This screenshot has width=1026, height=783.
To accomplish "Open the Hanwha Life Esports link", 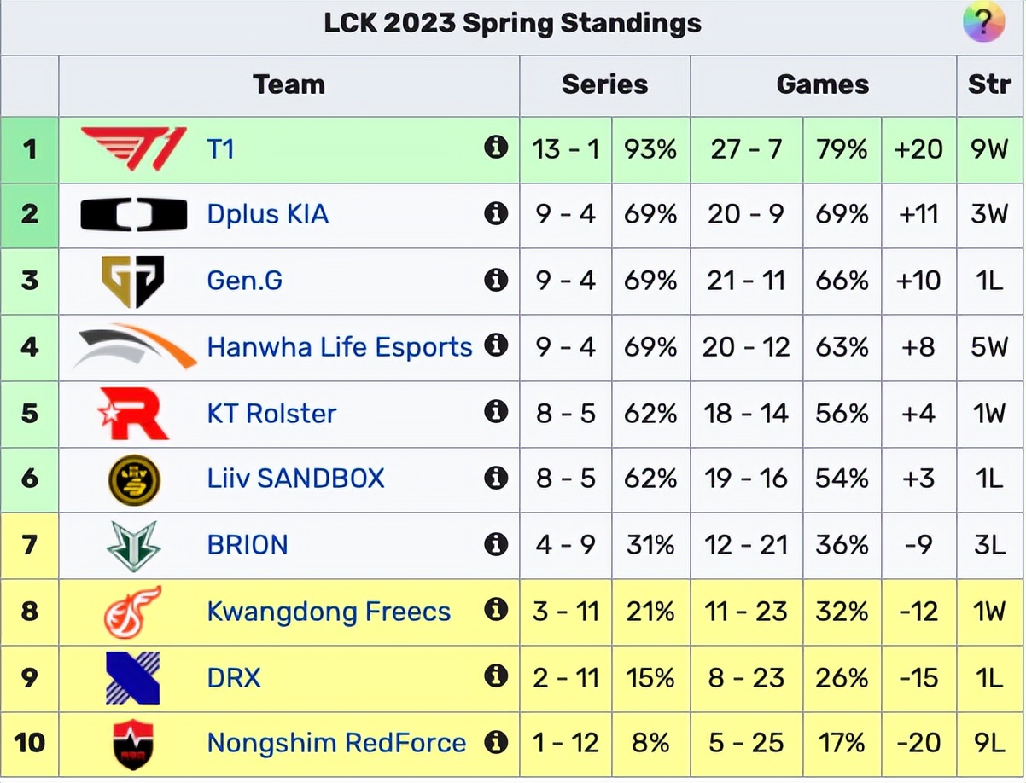I will tap(339, 347).
